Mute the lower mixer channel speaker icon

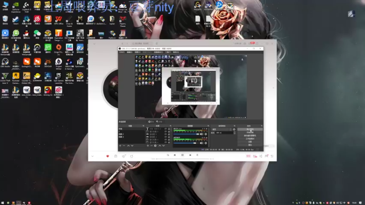click(x=202, y=143)
